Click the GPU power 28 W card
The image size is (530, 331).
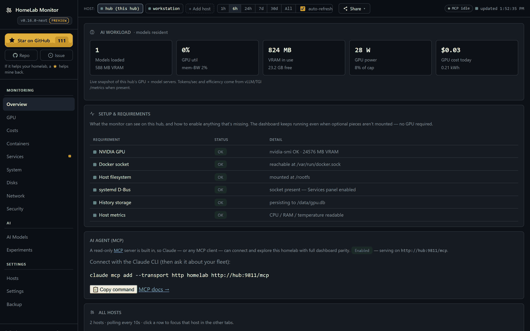pos(391,58)
